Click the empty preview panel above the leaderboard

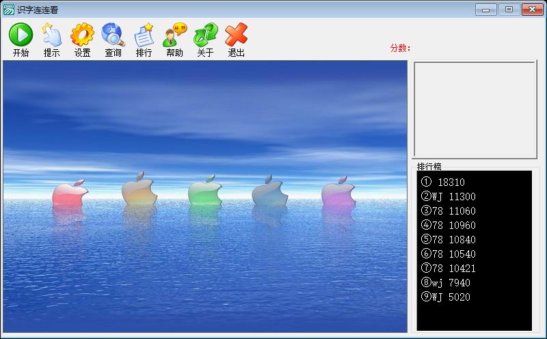pyautogui.click(x=475, y=110)
